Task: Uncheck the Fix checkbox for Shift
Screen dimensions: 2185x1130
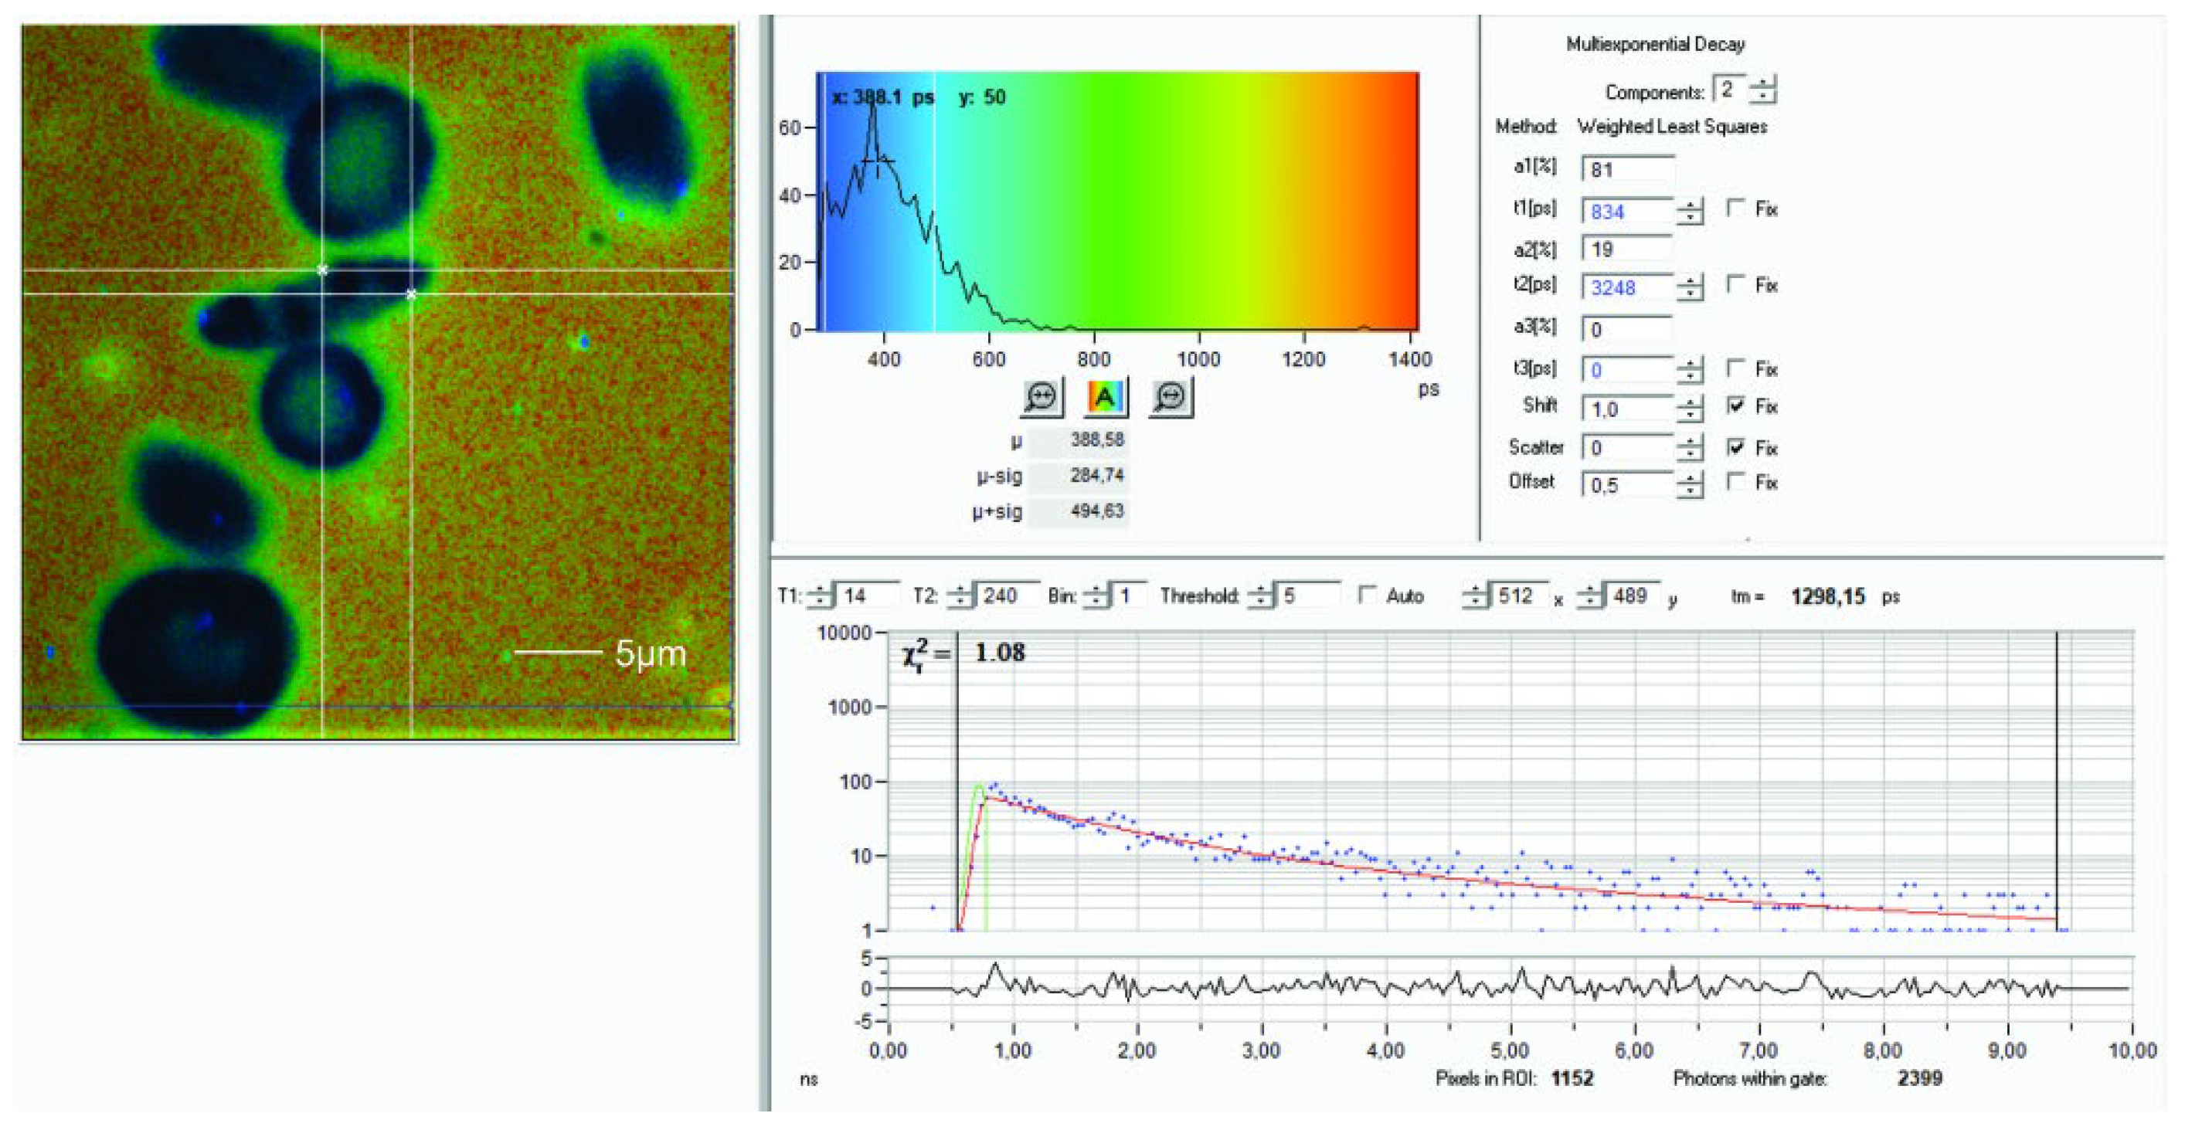Action: [1735, 406]
